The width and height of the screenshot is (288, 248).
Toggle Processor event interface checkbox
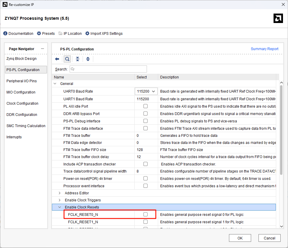[x=145, y=186]
